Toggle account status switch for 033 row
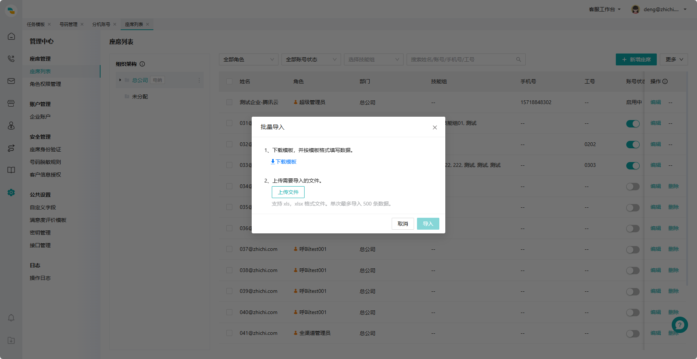The width and height of the screenshot is (697, 359). pos(633,165)
